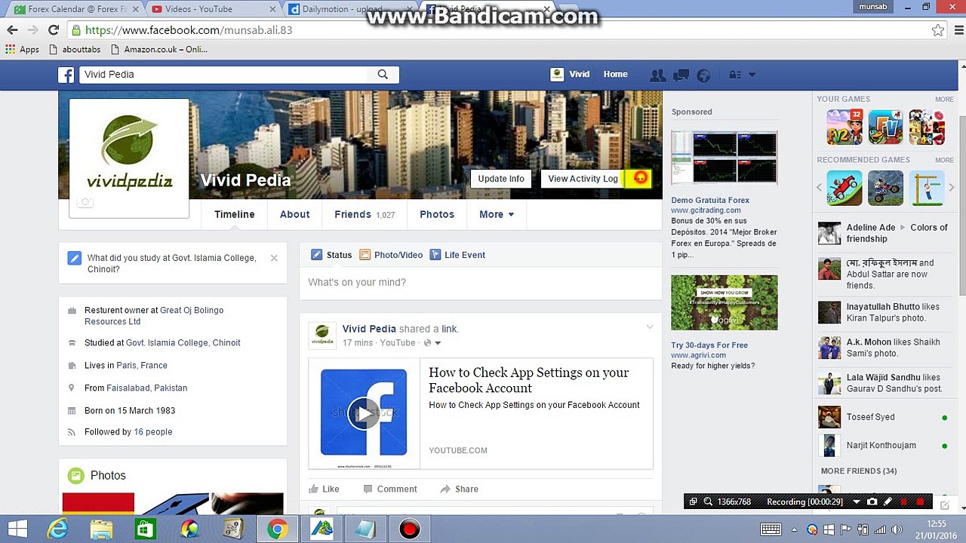Viewport: 966px width, 543px height.
Task: Show previous recommended games arrow
Action: tap(820, 188)
